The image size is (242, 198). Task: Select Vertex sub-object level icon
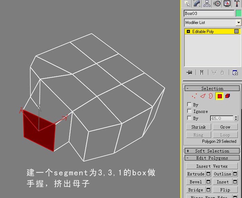pyautogui.click(x=194, y=96)
